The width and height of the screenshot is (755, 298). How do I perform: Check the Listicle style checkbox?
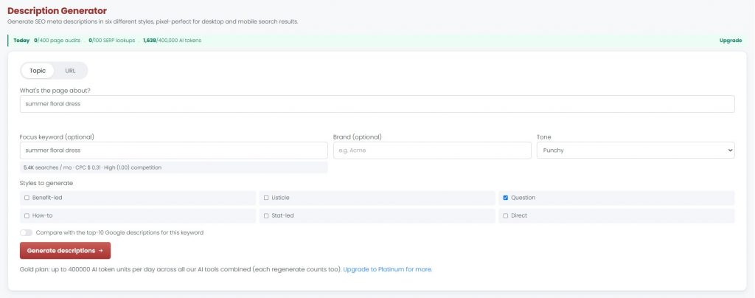266,198
